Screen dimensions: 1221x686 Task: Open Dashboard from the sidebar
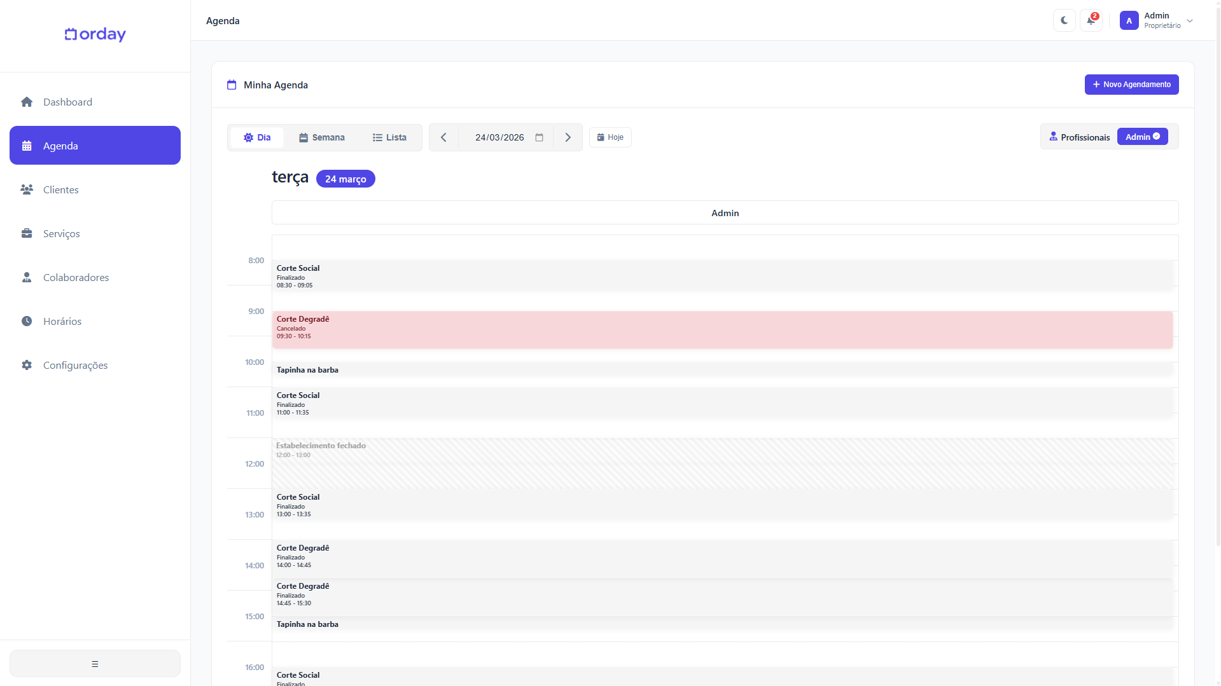coord(67,102)
